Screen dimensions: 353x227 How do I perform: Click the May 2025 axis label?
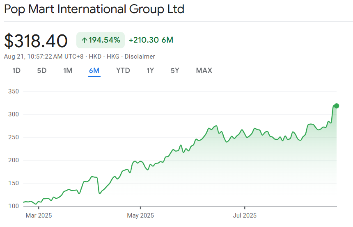(140, 215)
